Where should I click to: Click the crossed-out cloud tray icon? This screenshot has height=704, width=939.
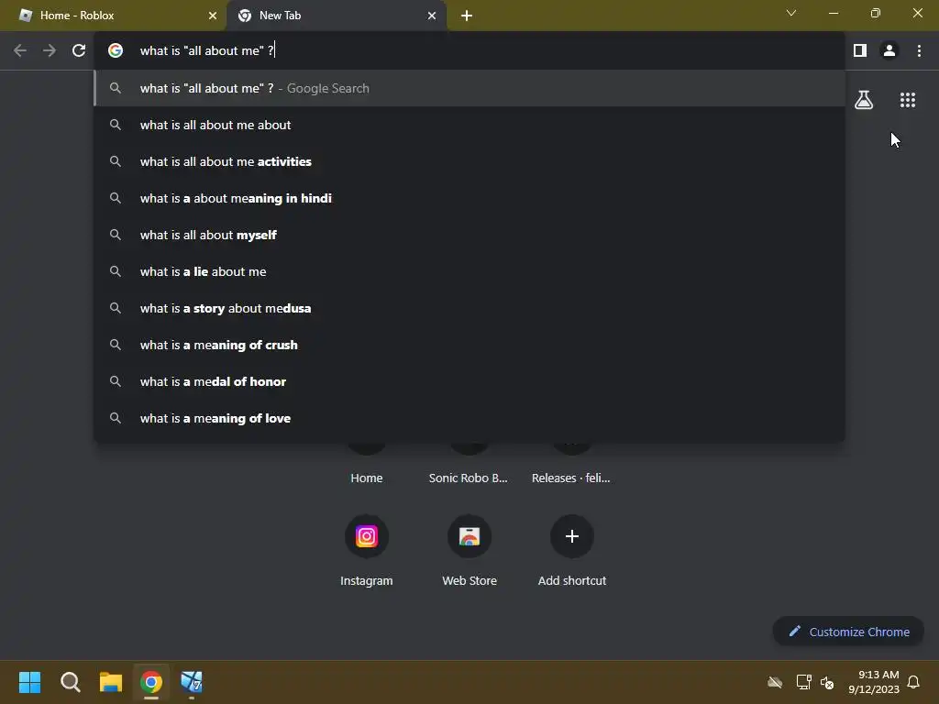tap(775, 682)
